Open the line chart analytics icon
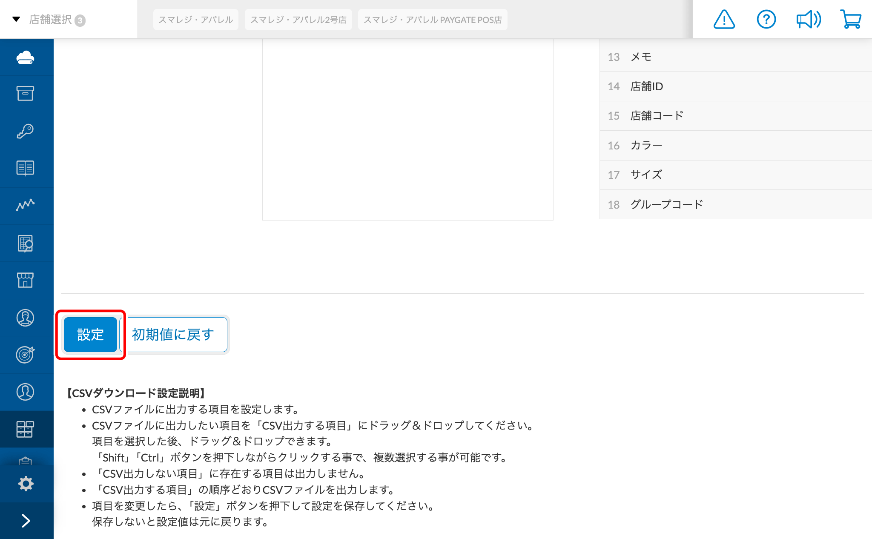The height and width of the screenshot is (539, 872). (x=26, y=205)
